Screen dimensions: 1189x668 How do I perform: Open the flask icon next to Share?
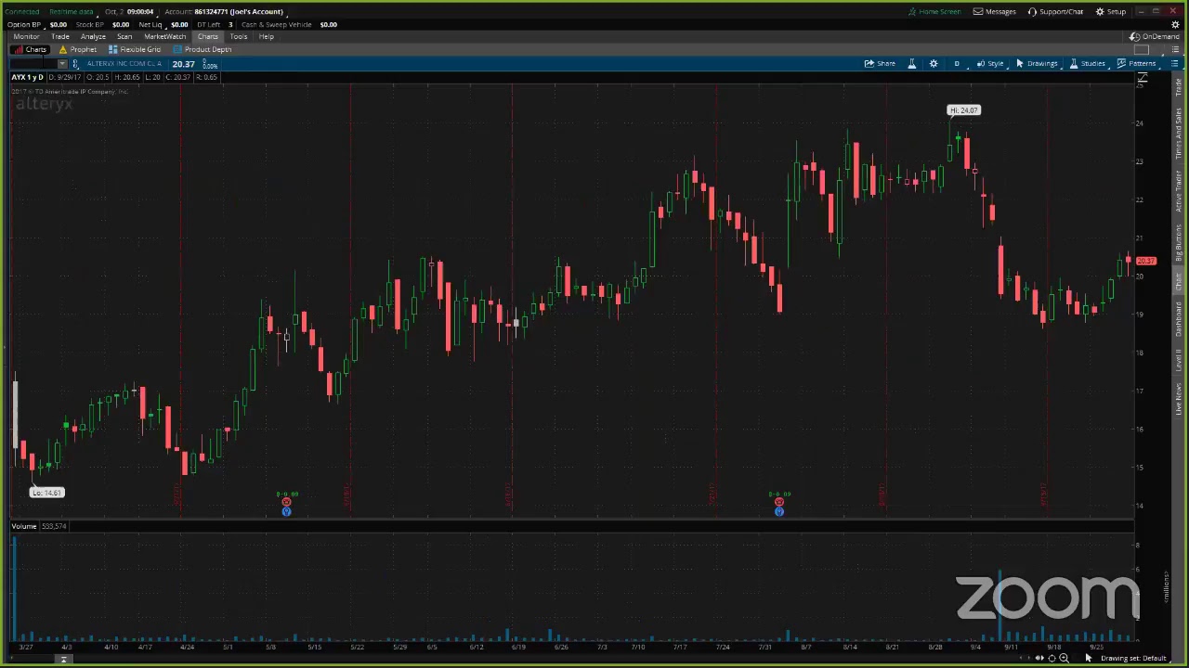click(911, 63)
